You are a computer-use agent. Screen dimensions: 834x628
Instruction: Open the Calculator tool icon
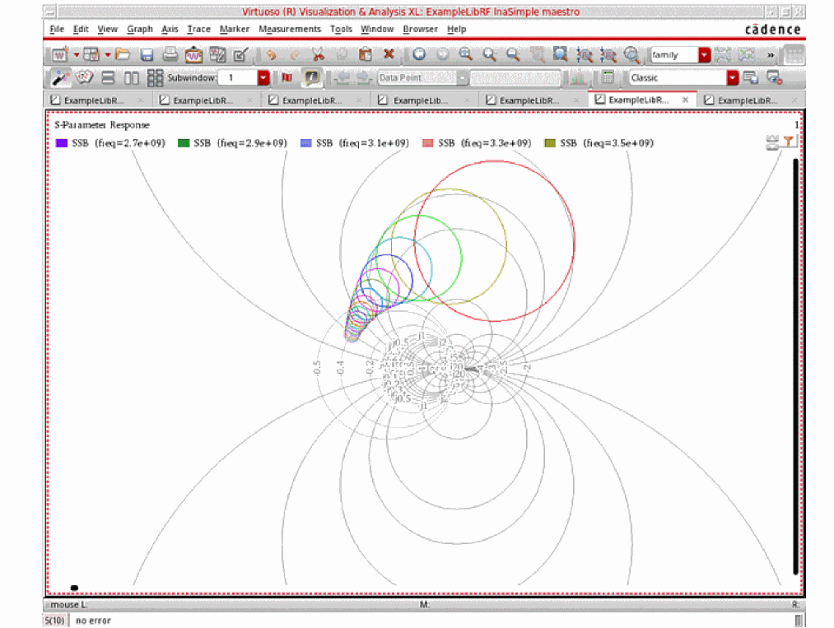click(x=608, y=78)
